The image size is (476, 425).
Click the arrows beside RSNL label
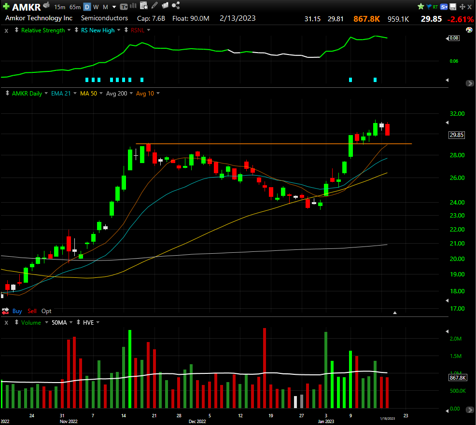(126, 30)
